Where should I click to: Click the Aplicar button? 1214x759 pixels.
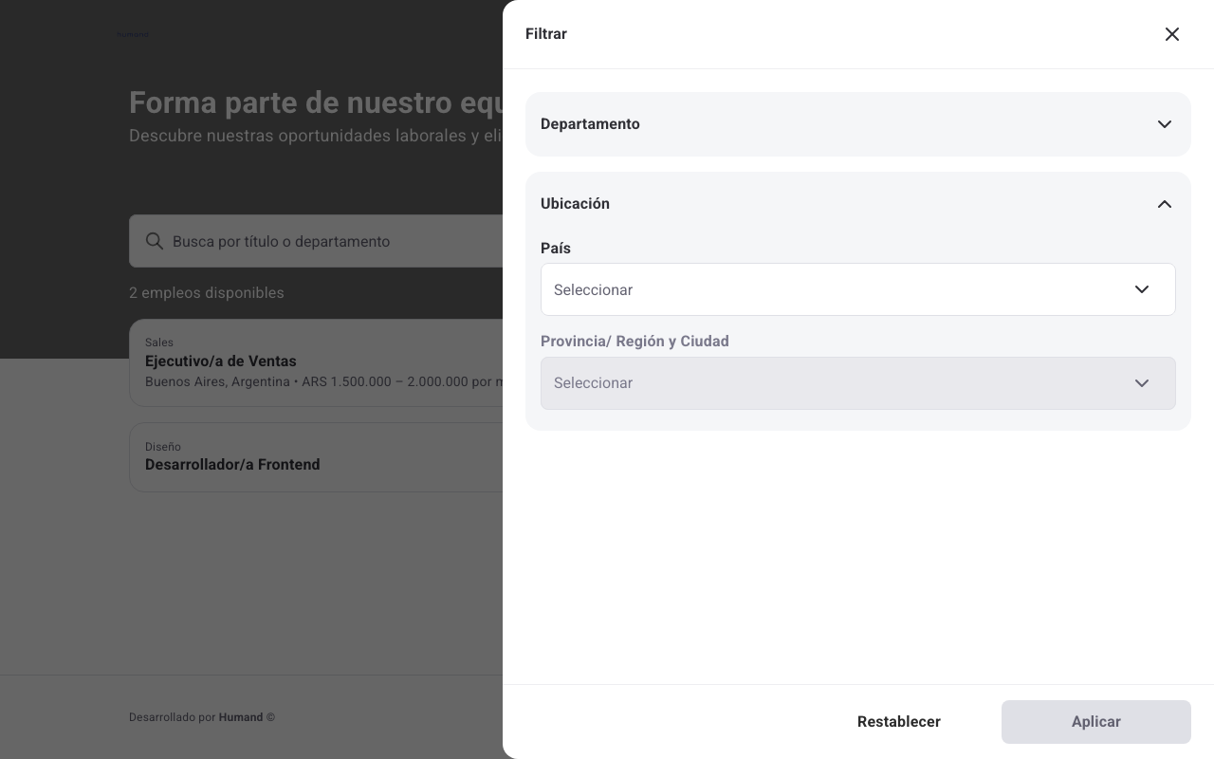1096,722
